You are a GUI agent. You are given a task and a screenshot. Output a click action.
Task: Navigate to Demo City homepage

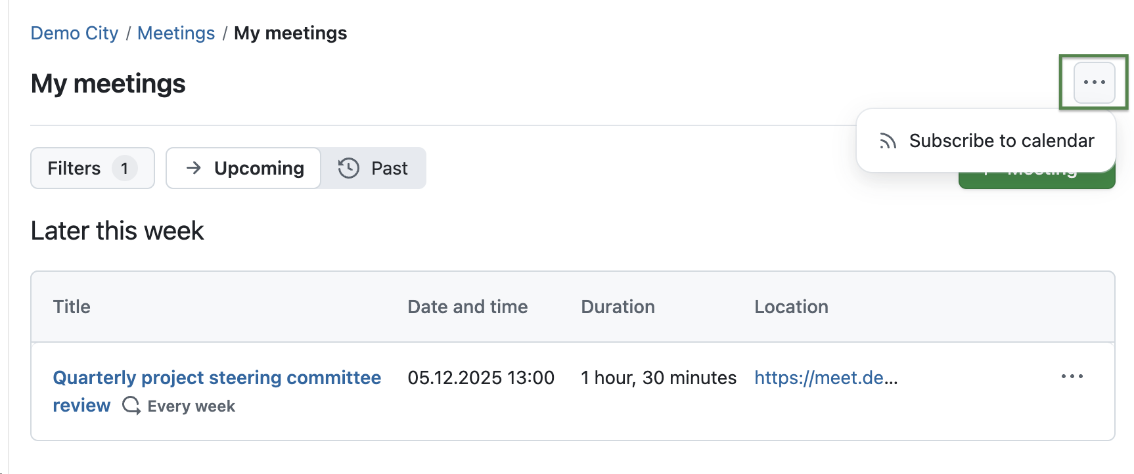[x=74, y=32]
